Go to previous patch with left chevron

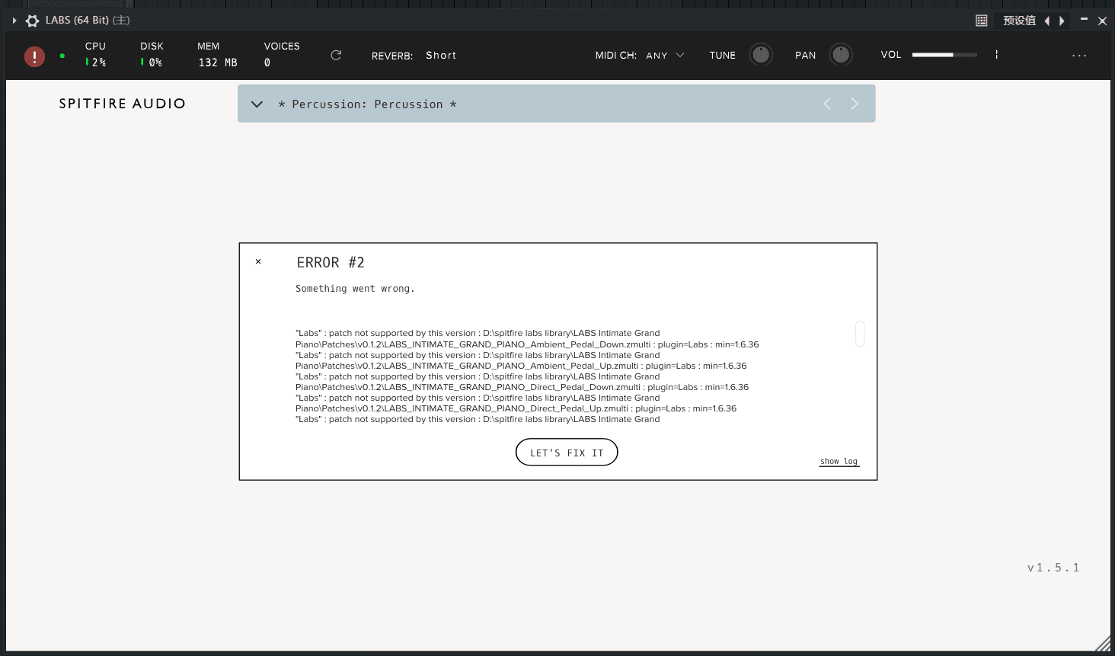[x=827, y=104]
